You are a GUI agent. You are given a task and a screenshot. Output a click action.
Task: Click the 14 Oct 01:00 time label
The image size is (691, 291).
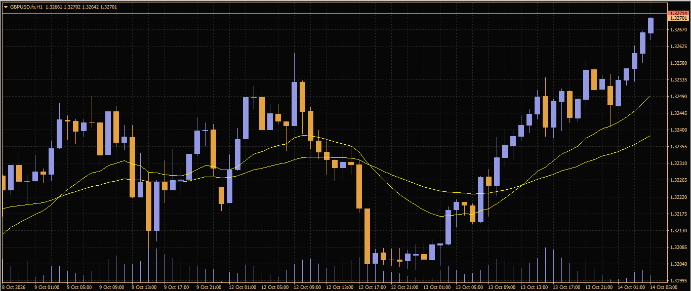pyautogui.click(x=631, y=287)
